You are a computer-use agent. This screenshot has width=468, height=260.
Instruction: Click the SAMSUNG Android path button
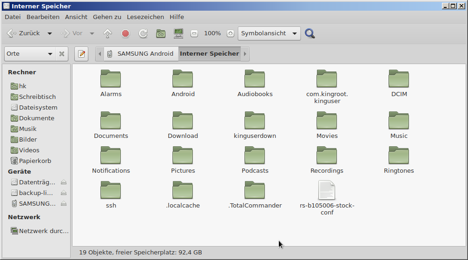click(141, 54)
